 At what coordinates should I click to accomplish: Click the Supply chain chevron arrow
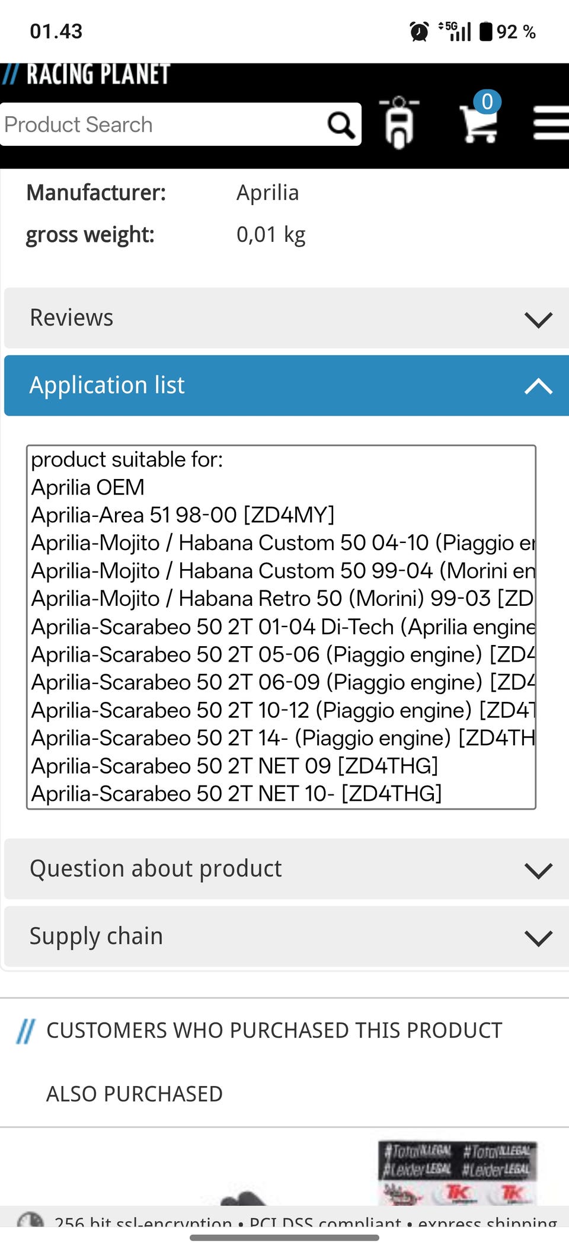click(538, 938)
